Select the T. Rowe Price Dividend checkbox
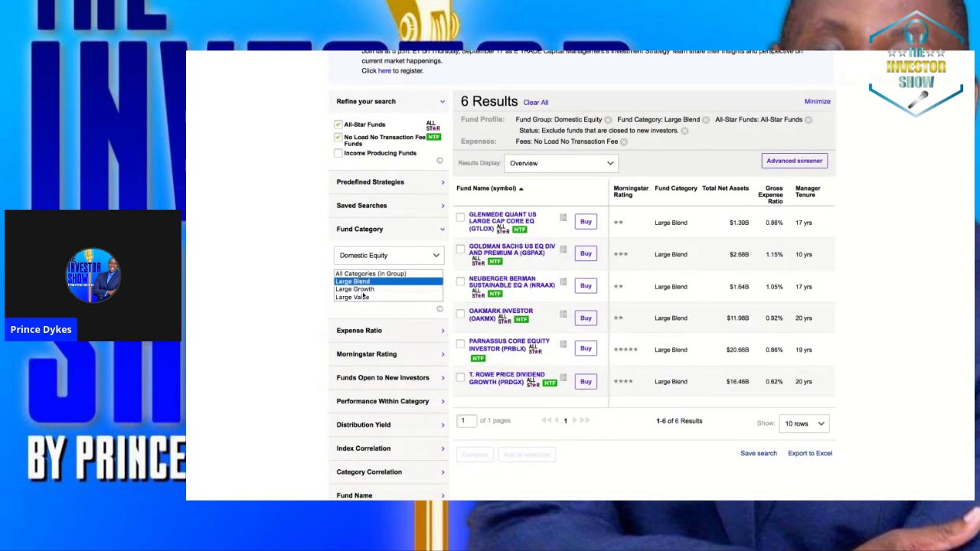Image resolution: width=980 pixels, height=551 pixels. tap(460, 377)
